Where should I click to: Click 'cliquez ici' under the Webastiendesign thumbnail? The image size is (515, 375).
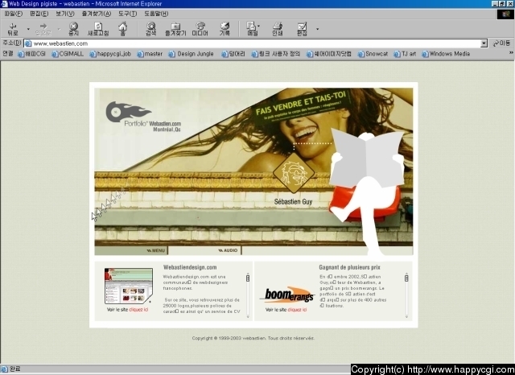(138, 310)
